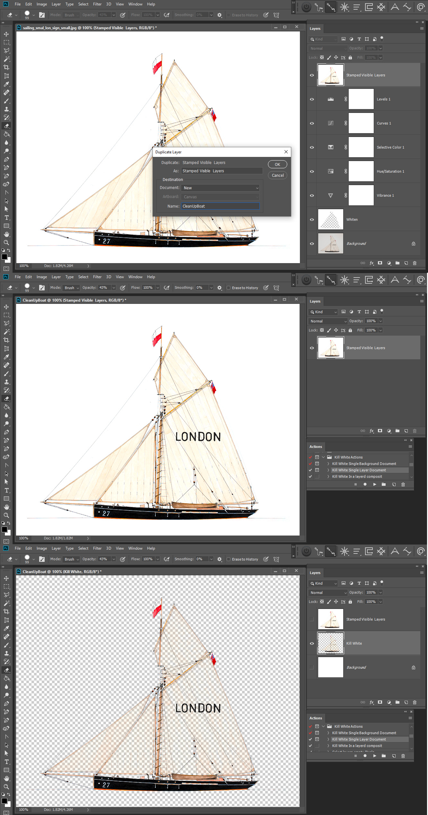Open Layer menu in CleanUpBoat Stamped Visible window
Viewport: 428px width, 815px height.
pyautogui.click(x=56, y=277)
